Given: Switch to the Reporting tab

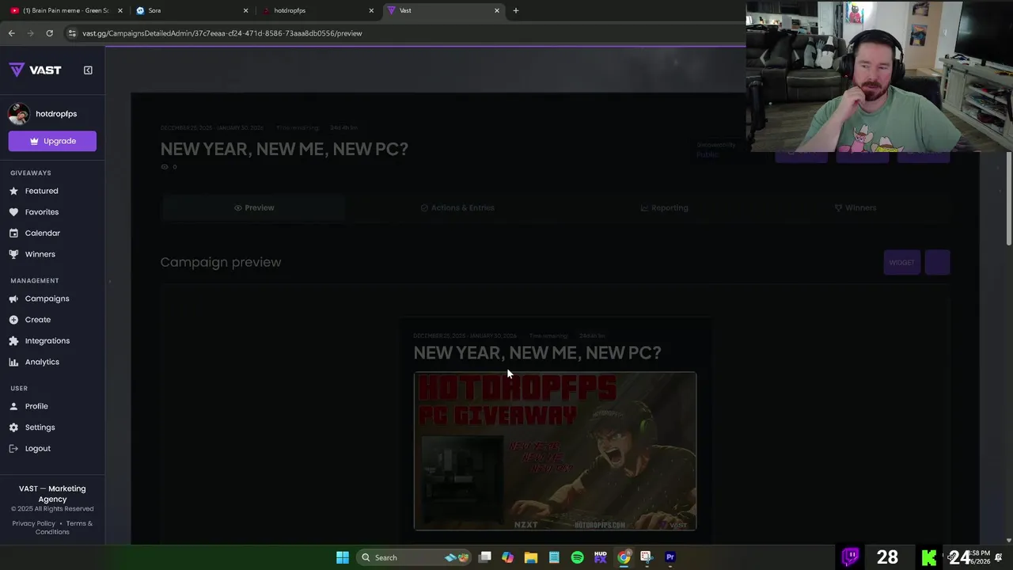Looking at the screenshot, I should click(x=664, y=207).
